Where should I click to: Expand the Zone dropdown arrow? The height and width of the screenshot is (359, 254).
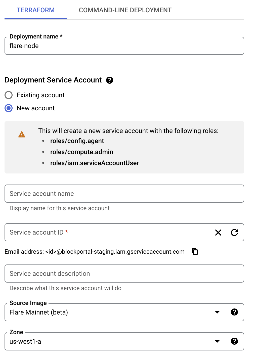point(217,341)
